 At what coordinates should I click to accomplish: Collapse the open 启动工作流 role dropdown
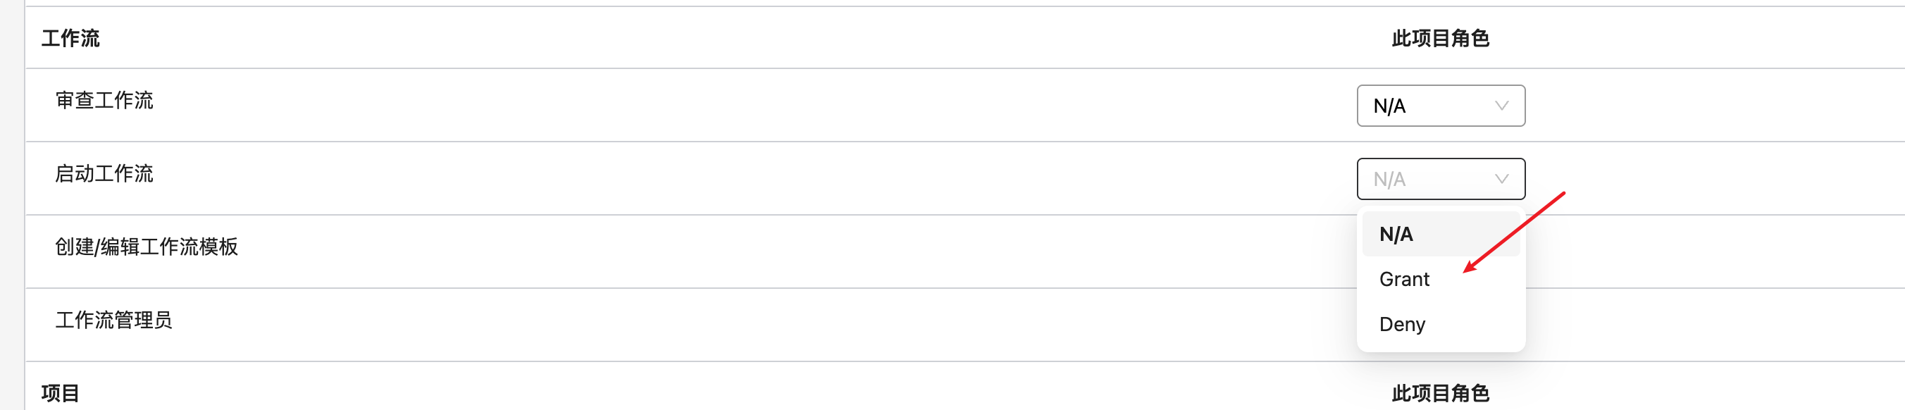click(1440, 179)
